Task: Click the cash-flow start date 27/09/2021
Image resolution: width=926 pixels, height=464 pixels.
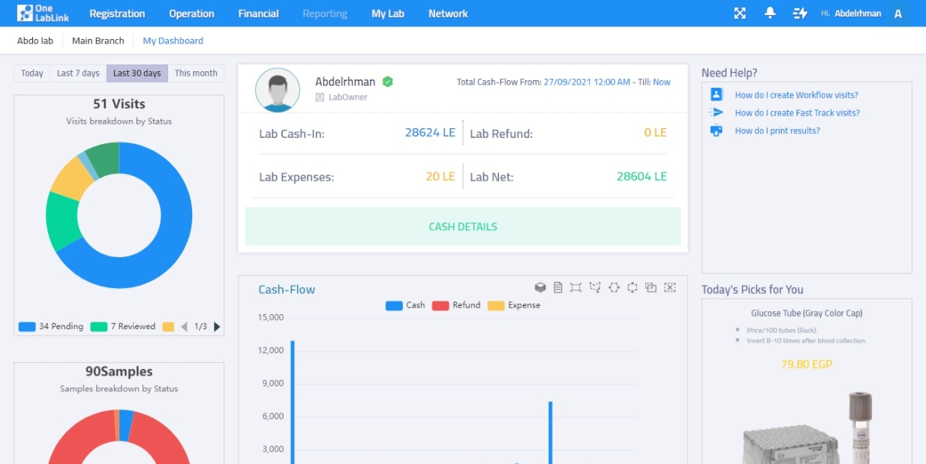Action: [587, 82]
